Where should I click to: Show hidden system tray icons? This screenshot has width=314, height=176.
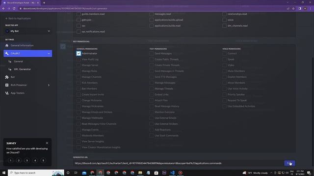(x=271, y=173)
